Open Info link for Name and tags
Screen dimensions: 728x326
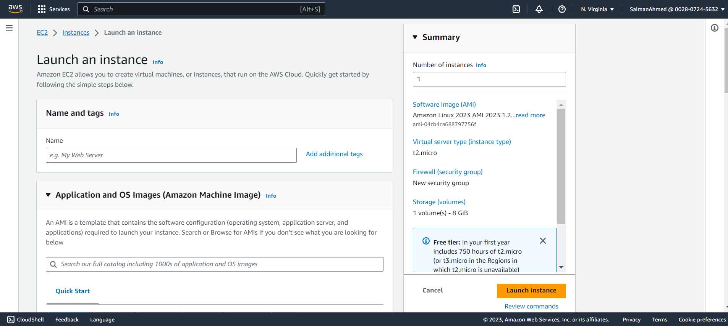point(114,114)
